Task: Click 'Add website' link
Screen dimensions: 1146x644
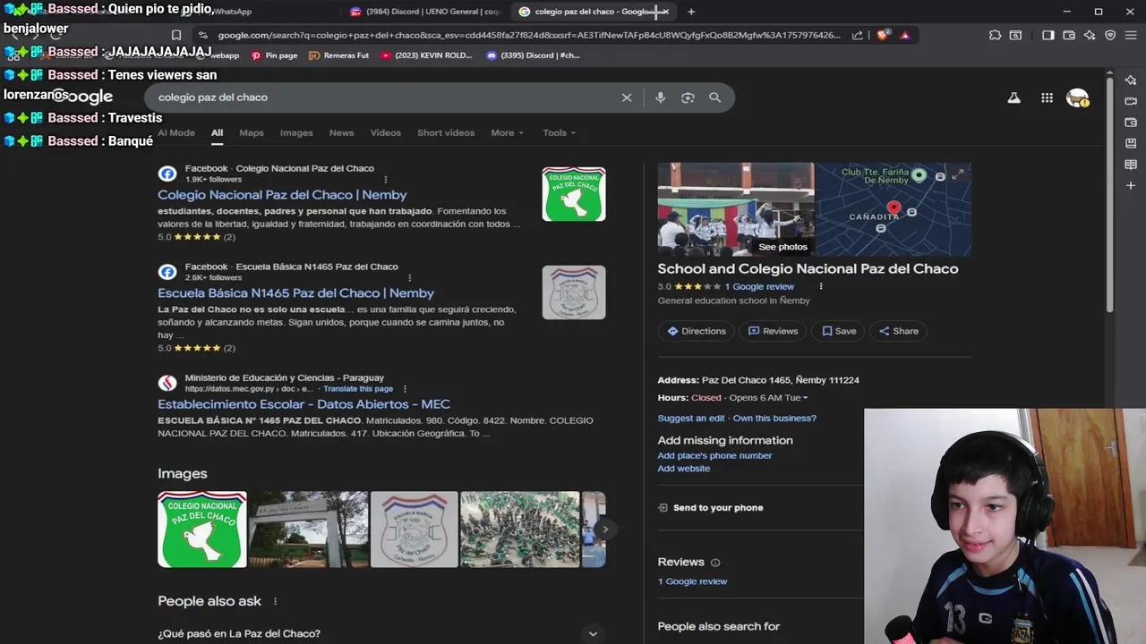Action: (684, 469)
